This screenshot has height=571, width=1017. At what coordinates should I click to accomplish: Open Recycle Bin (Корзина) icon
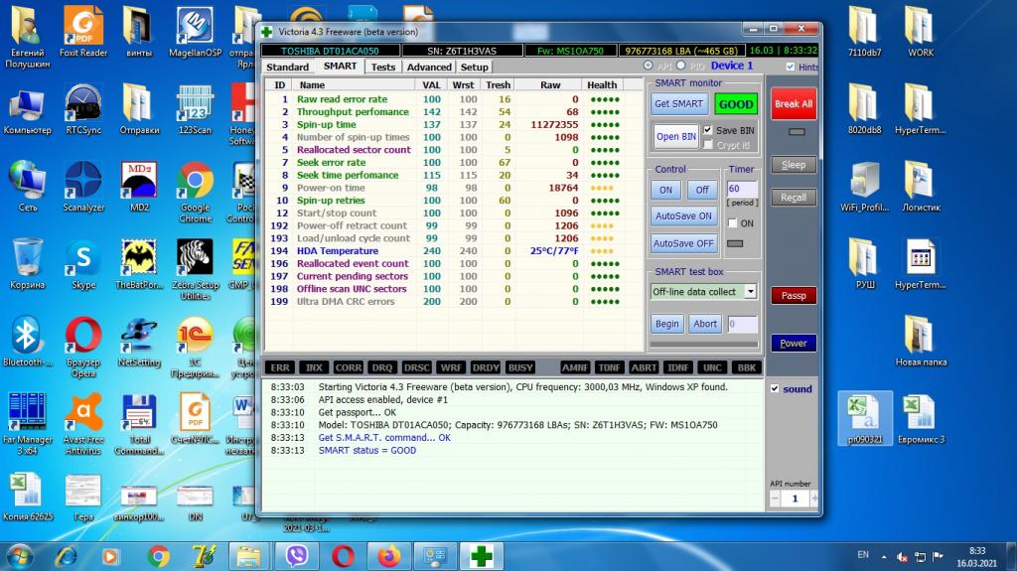pyautogui.click(x=27, y=264)
